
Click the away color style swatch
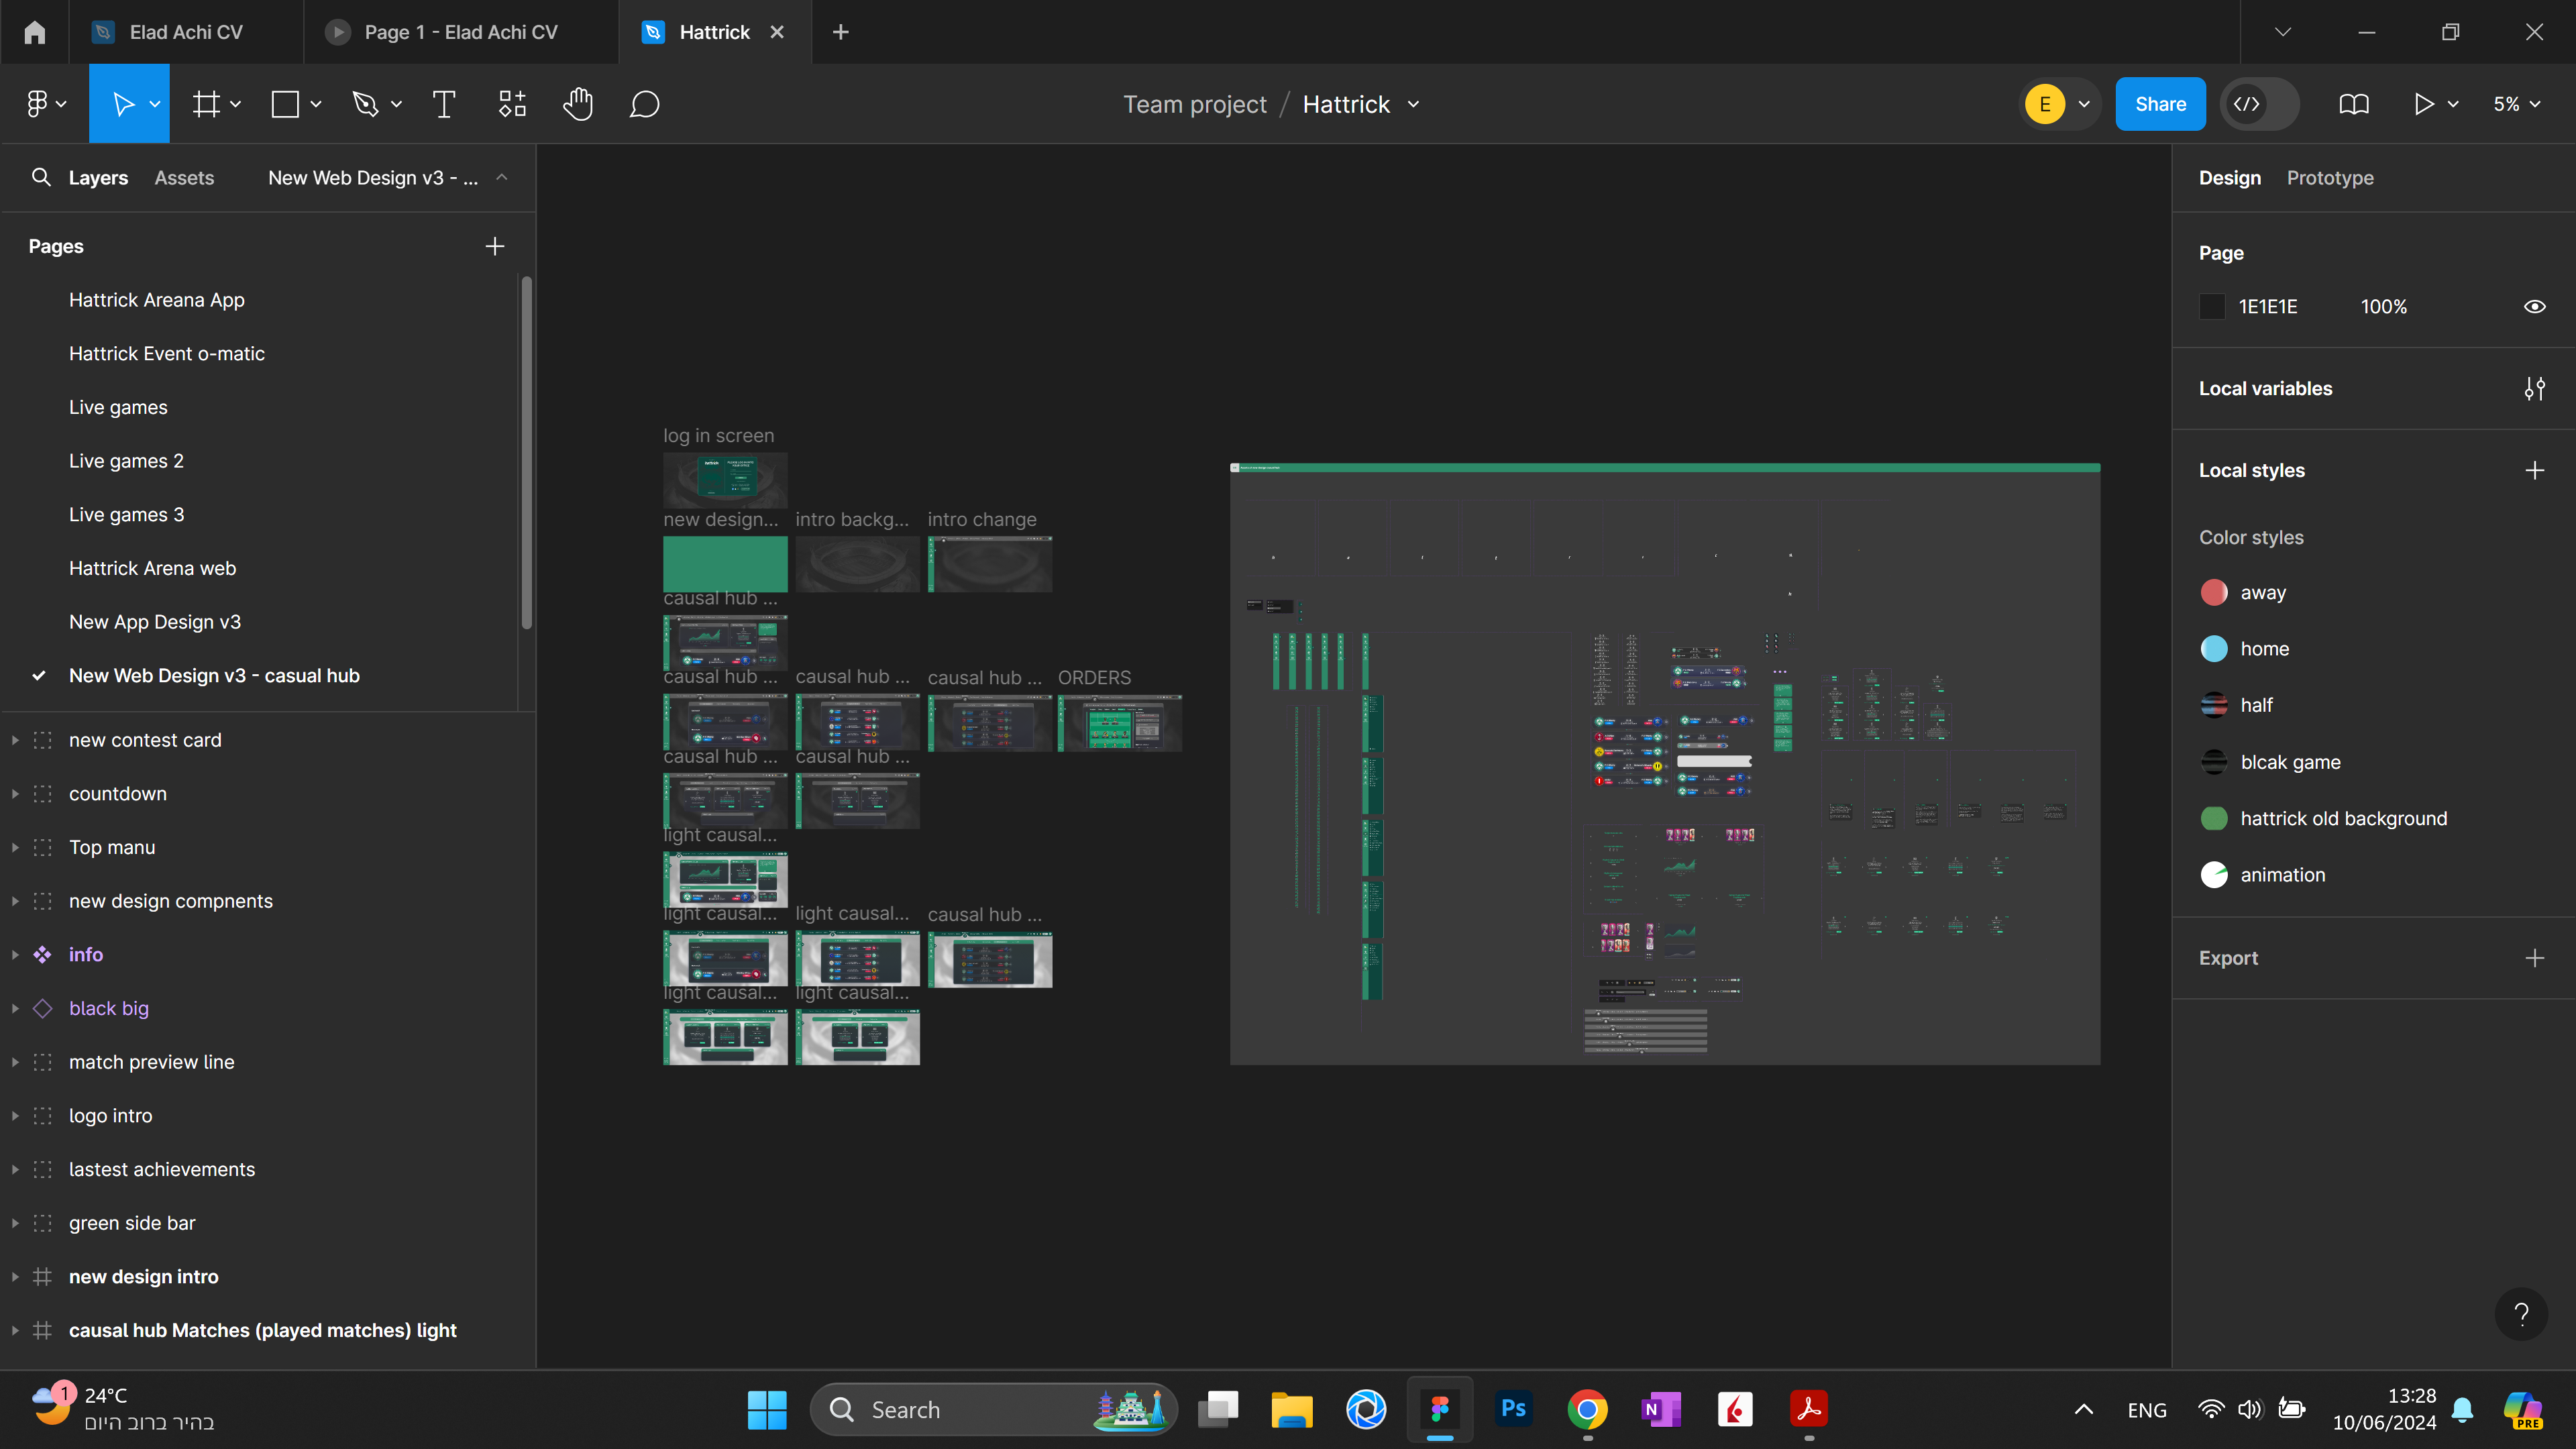click(2213, 593)
